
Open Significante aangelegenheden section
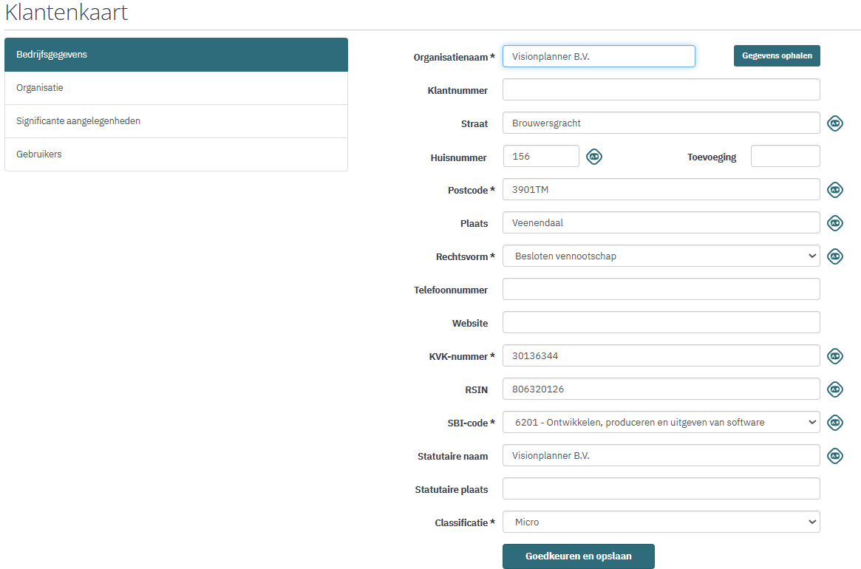[x=176, y=121]
